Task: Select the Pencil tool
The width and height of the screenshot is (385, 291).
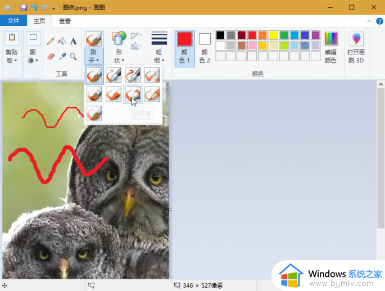Action: coord(51,41)
